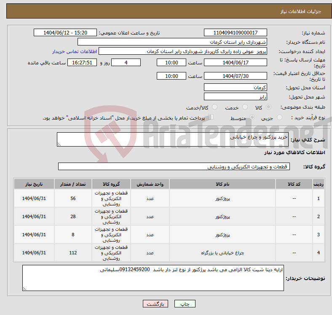Select the کالا radio button
The width and height of the screenshot is (332, 315).
tap(268, 107)
